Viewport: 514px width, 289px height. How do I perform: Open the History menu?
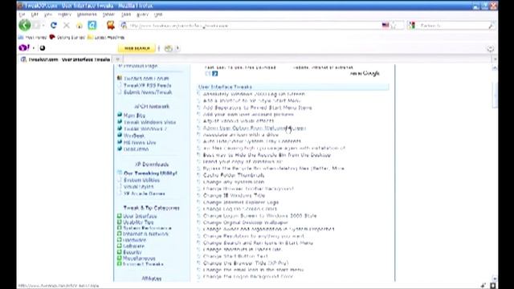click(64, 14)
